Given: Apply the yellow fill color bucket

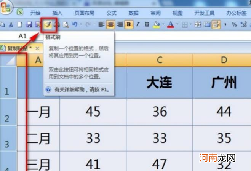Looking at the screenshot, I should tap(156, 24).
